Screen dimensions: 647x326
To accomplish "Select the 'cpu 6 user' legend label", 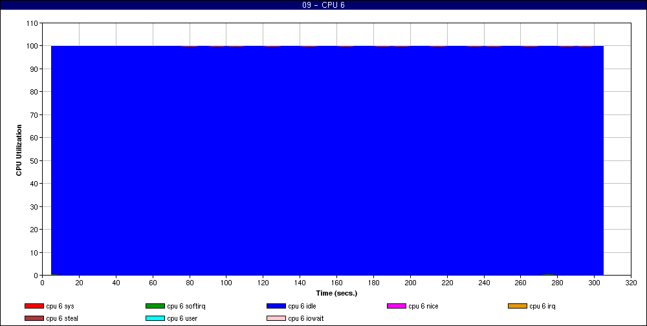I will click(182, 319).
